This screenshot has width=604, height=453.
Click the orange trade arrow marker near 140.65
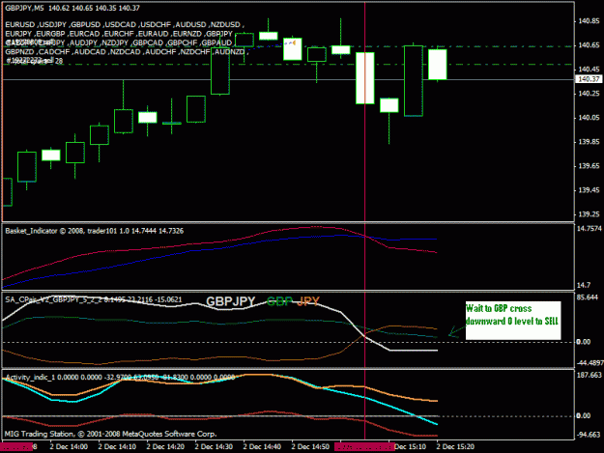[x=294, y=42]
